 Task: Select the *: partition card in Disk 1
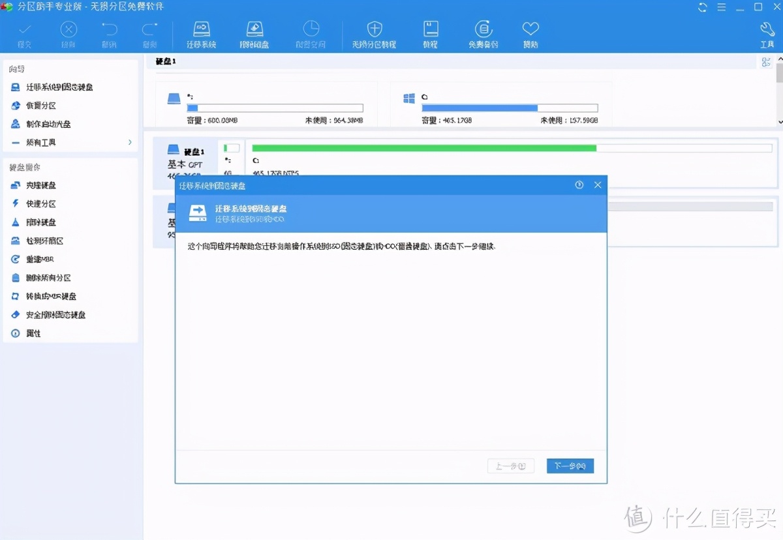[x=266, y=104]
